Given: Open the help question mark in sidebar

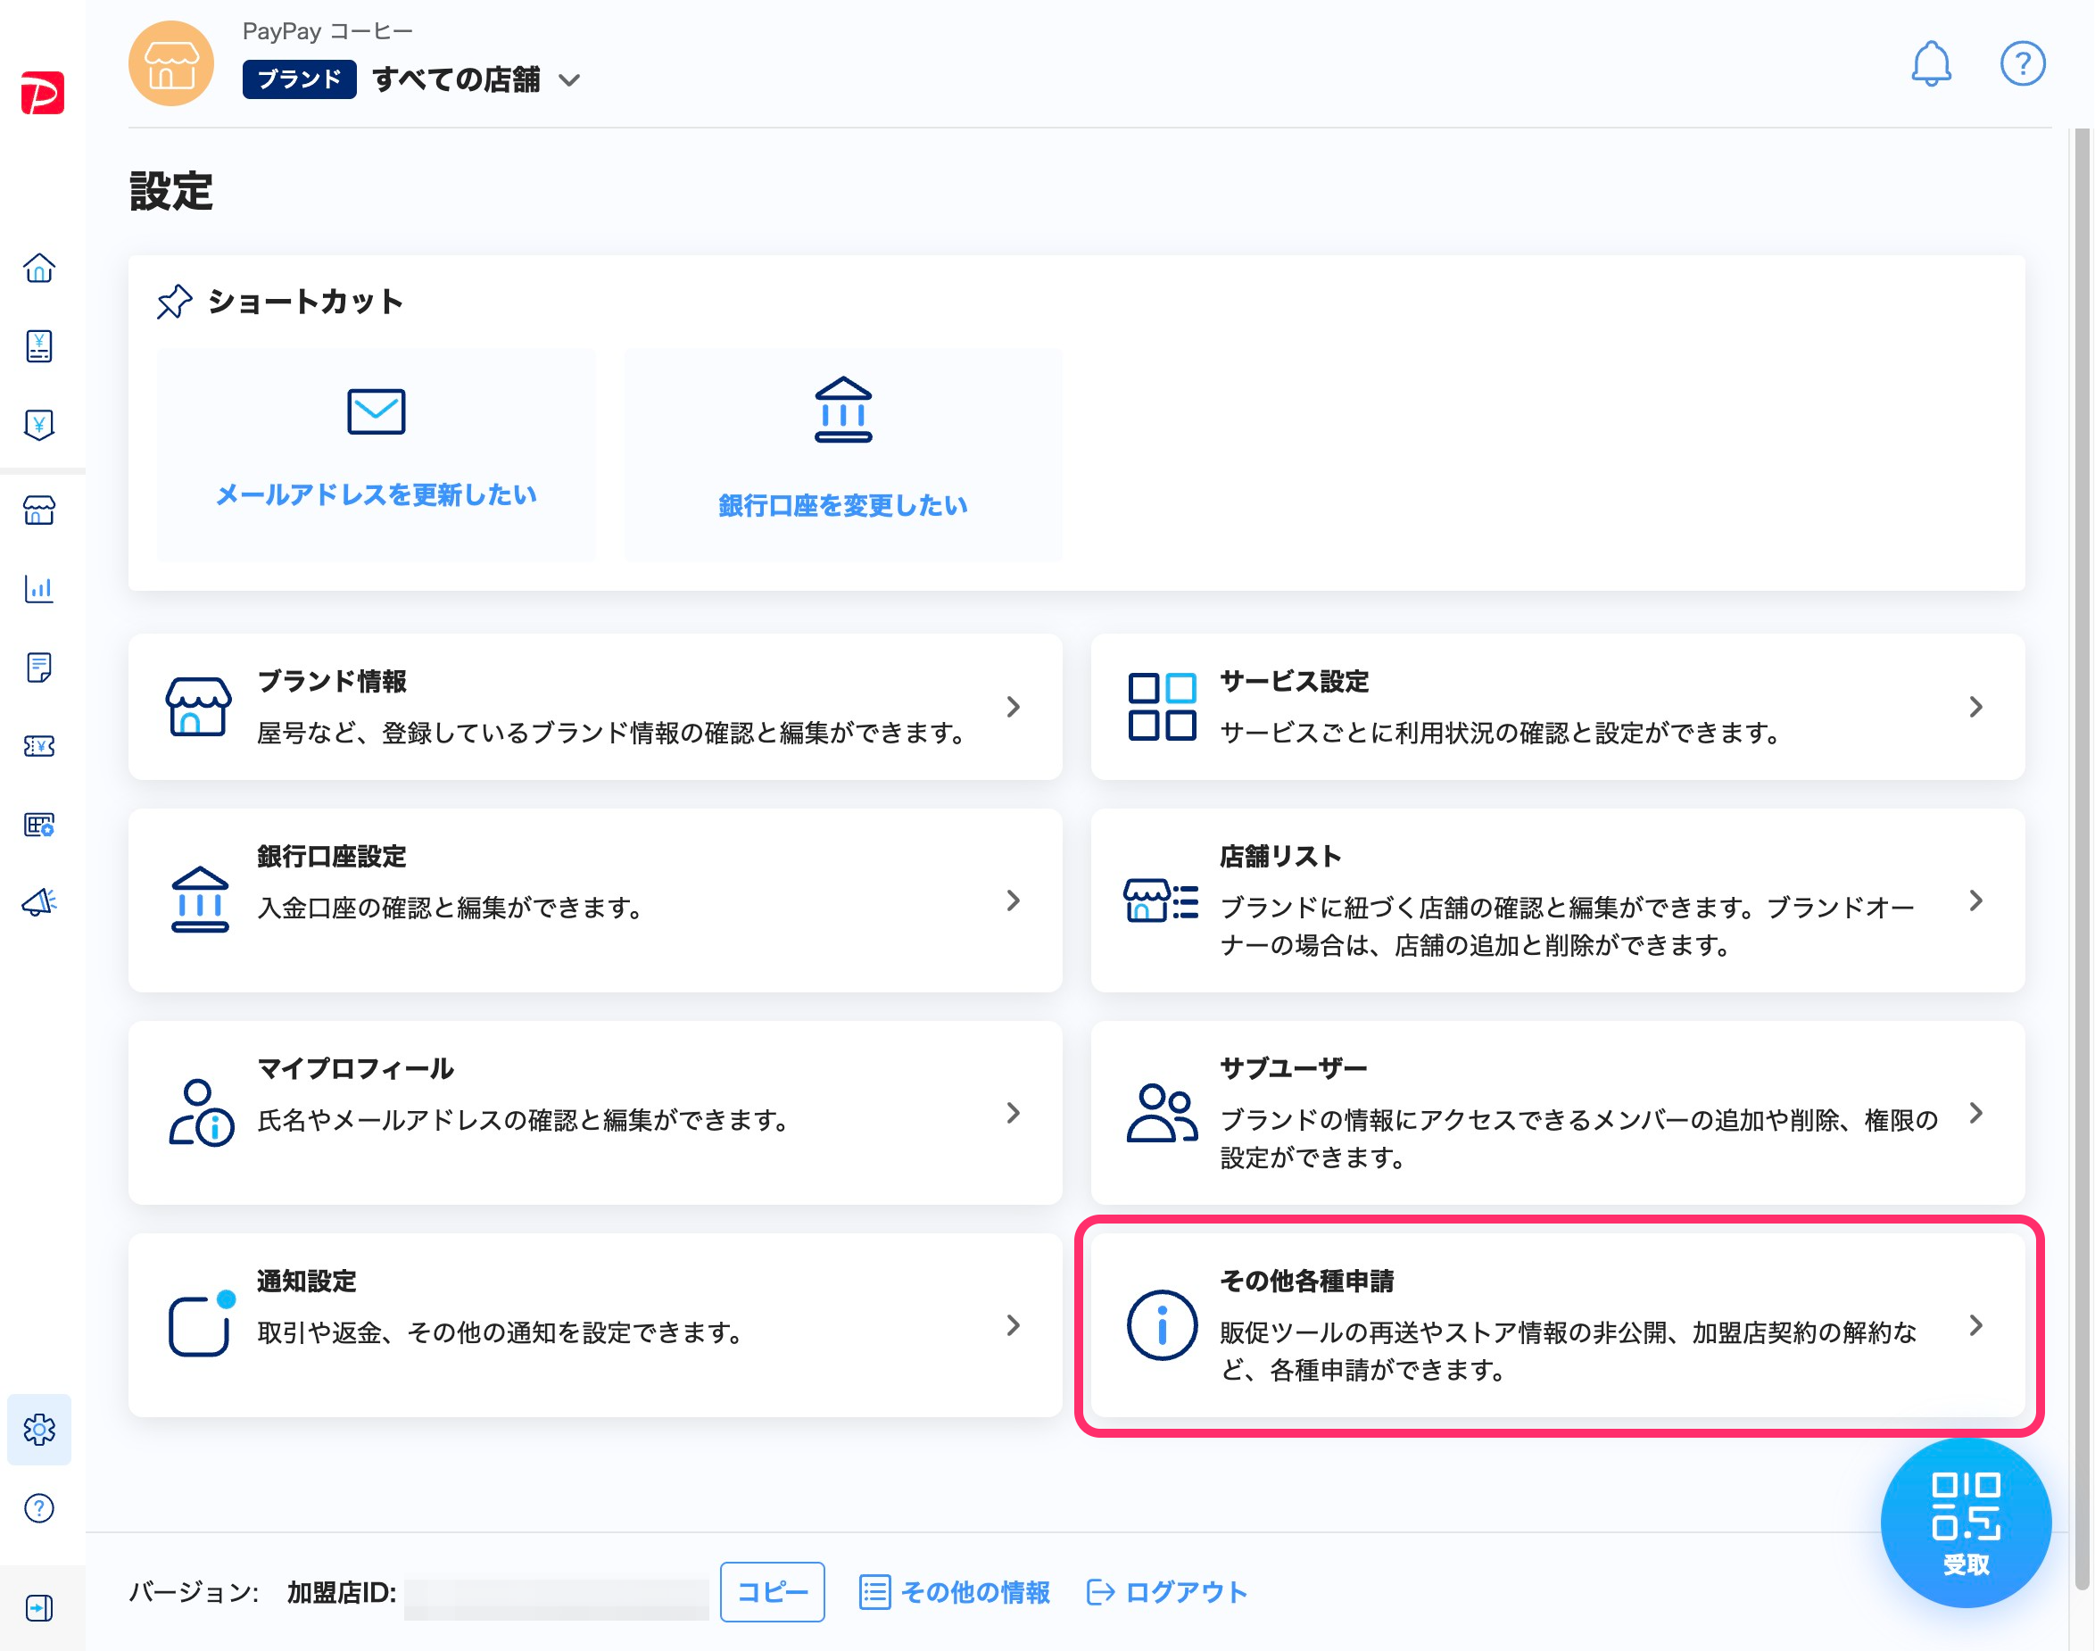Looking at the screenshot, I should tap(39, 1508).
